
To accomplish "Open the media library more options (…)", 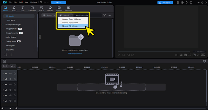I will (x=110, y=15).
